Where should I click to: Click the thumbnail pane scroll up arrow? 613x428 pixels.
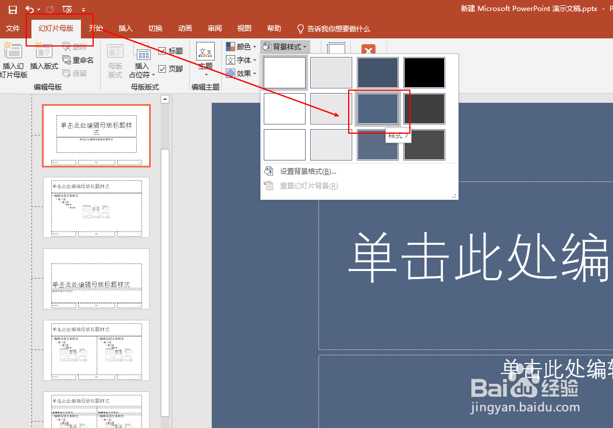[x=165, y=99]
